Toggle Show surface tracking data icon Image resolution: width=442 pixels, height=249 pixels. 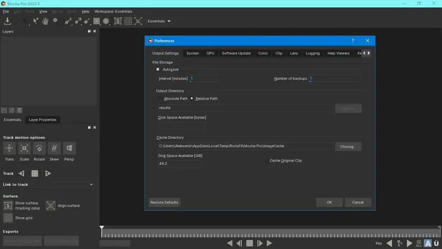[8, 205]
